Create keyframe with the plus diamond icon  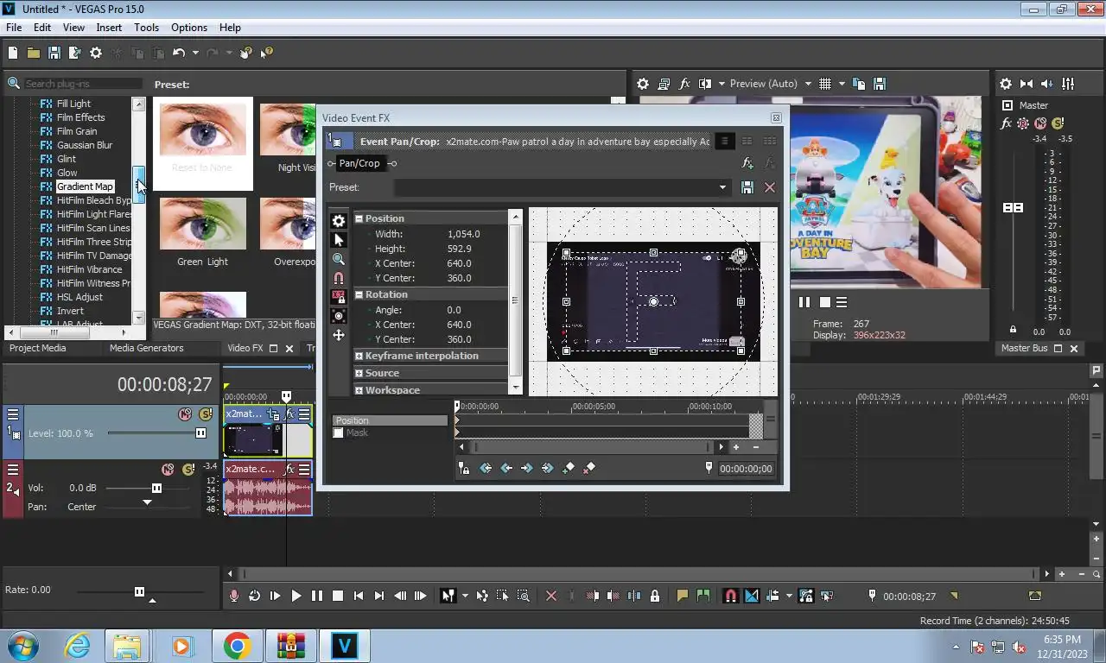tap(569, 468)
